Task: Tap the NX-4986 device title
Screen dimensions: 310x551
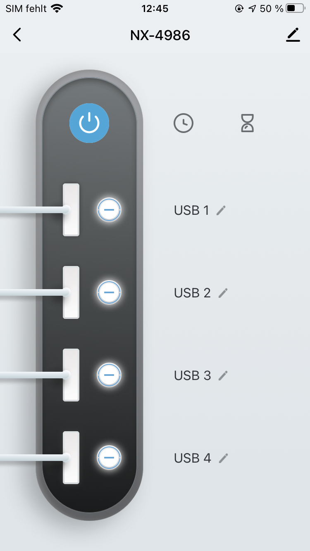Action: pyautogui.click(x=160, y=36)
